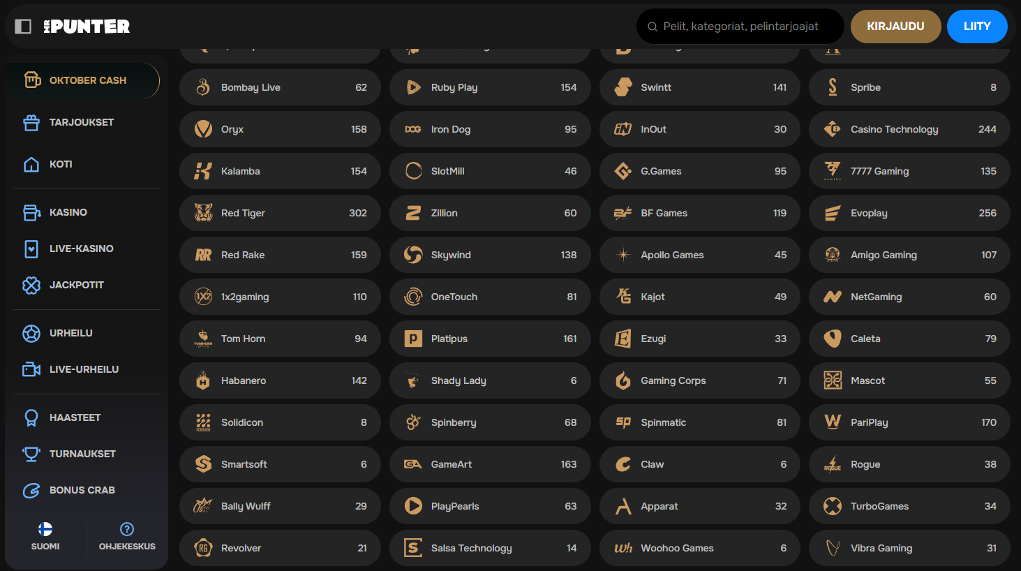Image resolution: width=1021 pixels, height=571 pixels.
Task: Open the Turnaukset trophy icon
Action: pyautogui.click(x=31, y=454)
